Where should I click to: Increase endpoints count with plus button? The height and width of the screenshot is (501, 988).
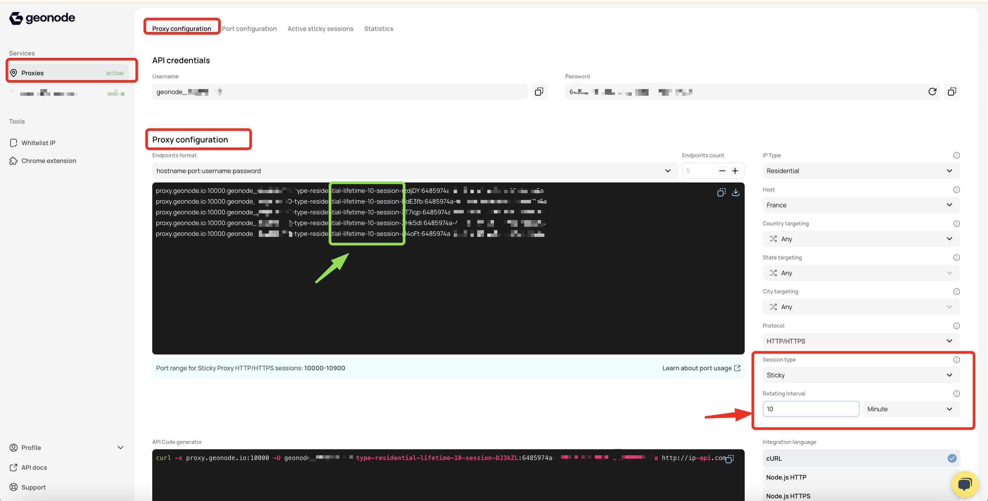[735, 171]
